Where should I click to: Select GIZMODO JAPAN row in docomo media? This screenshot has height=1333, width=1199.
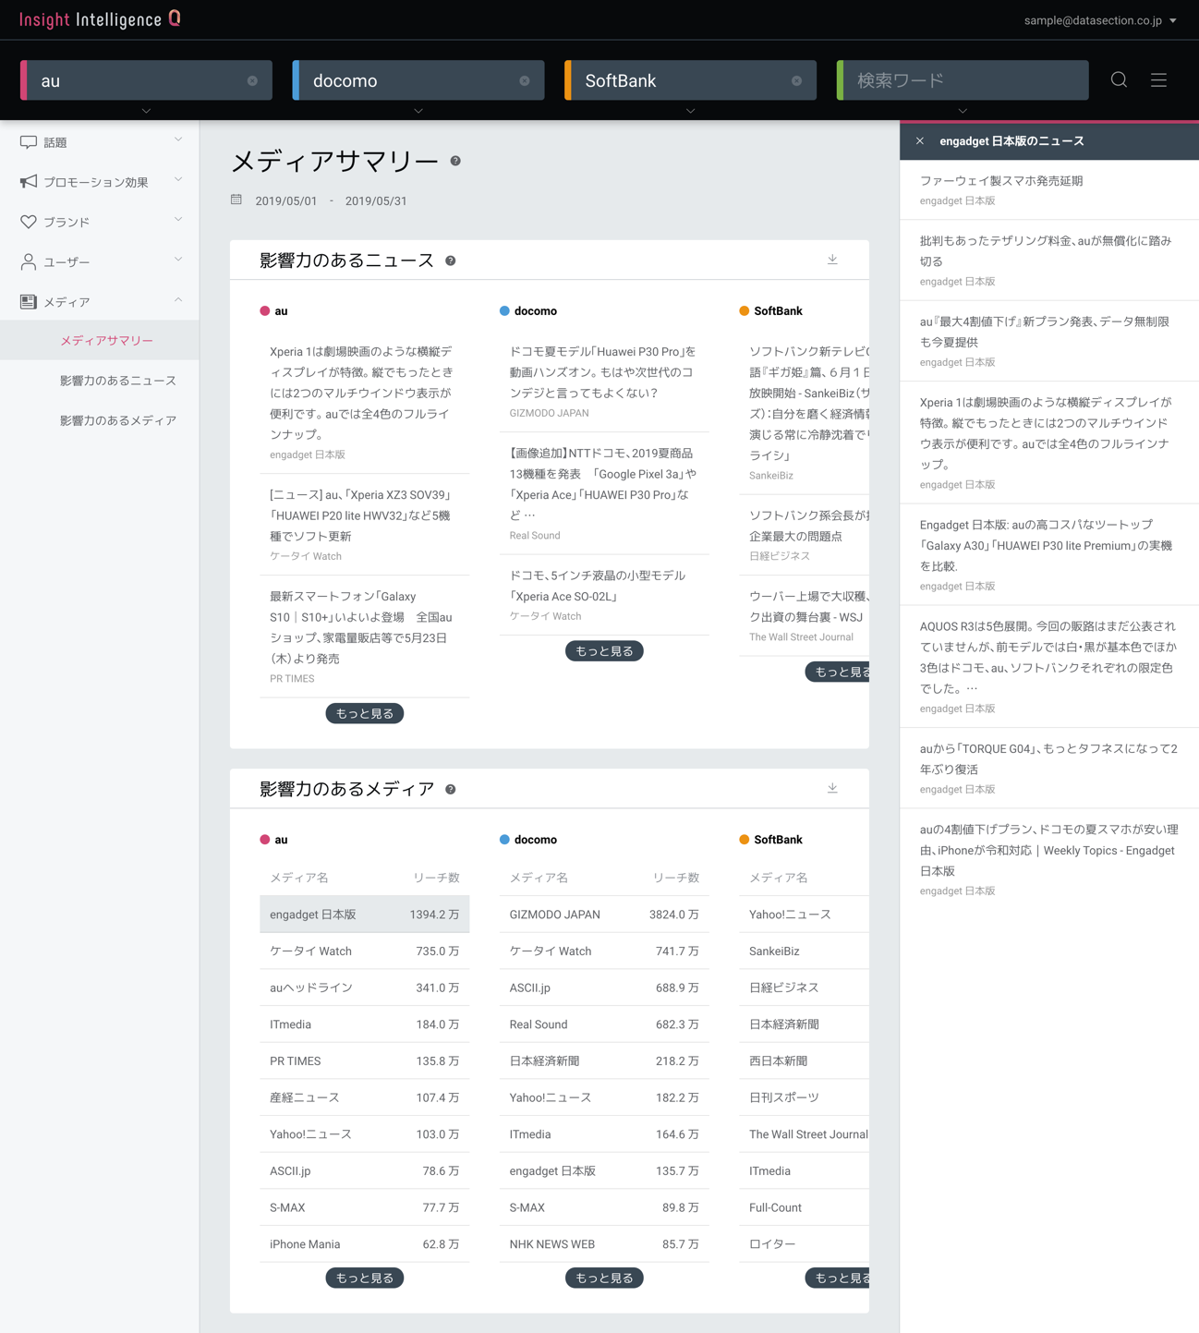pyautogui.click(x=604, y=915)
